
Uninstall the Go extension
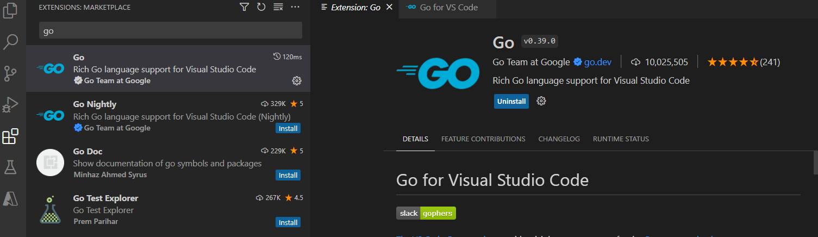click(511, 101)
